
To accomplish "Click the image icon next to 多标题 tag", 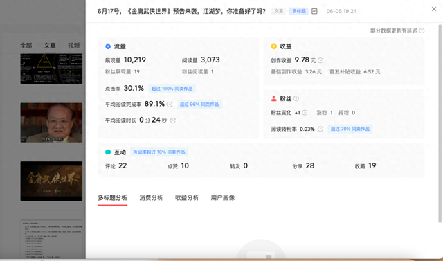I will tap(314, 11).
